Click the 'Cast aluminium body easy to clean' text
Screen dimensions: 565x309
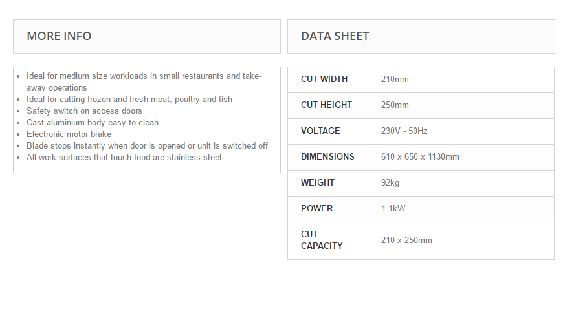[93, 123]
